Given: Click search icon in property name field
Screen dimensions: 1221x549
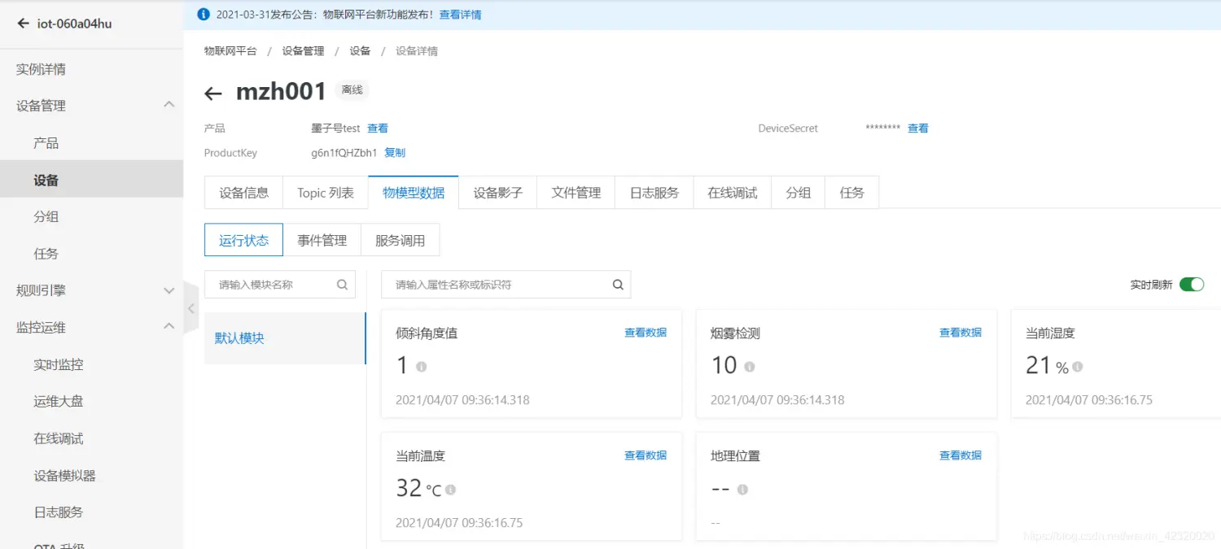Looking at the screenshot, I should pyautogui.click(x=618, y=285).
